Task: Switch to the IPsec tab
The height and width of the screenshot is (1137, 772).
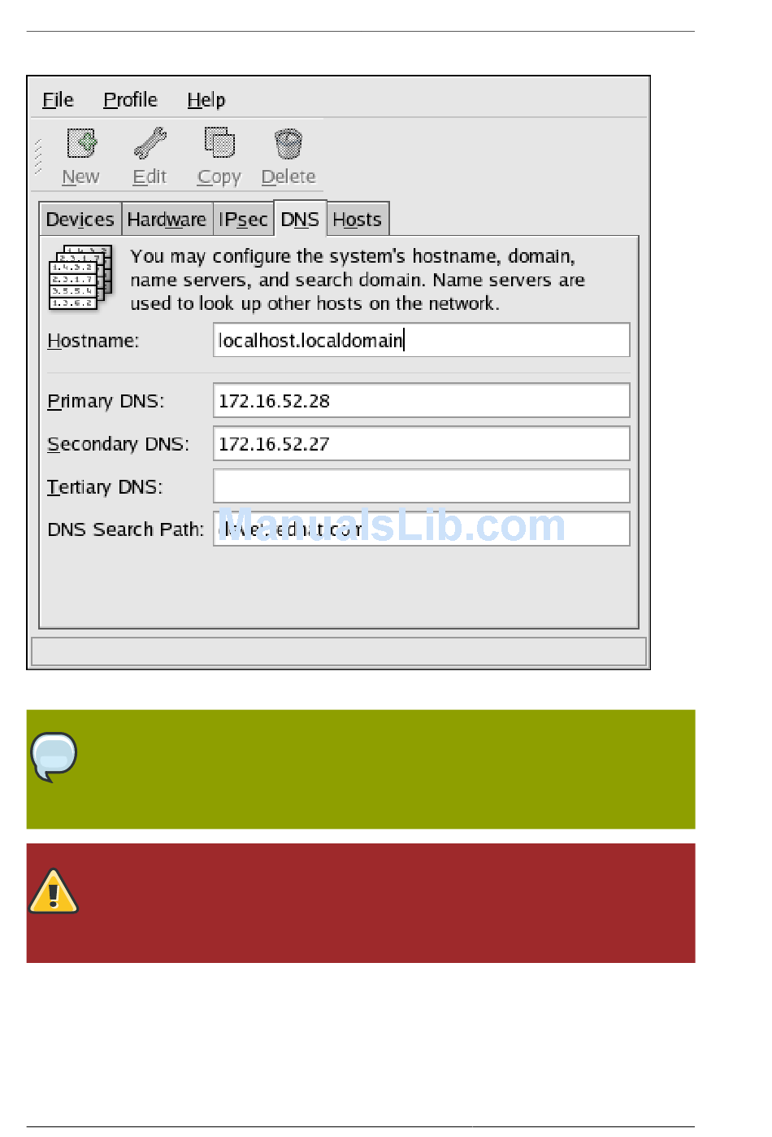Action: [x=243, y=220]
